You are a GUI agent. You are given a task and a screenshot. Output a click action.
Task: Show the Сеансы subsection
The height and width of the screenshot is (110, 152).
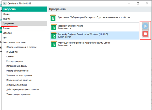click(x=10, y=57)
